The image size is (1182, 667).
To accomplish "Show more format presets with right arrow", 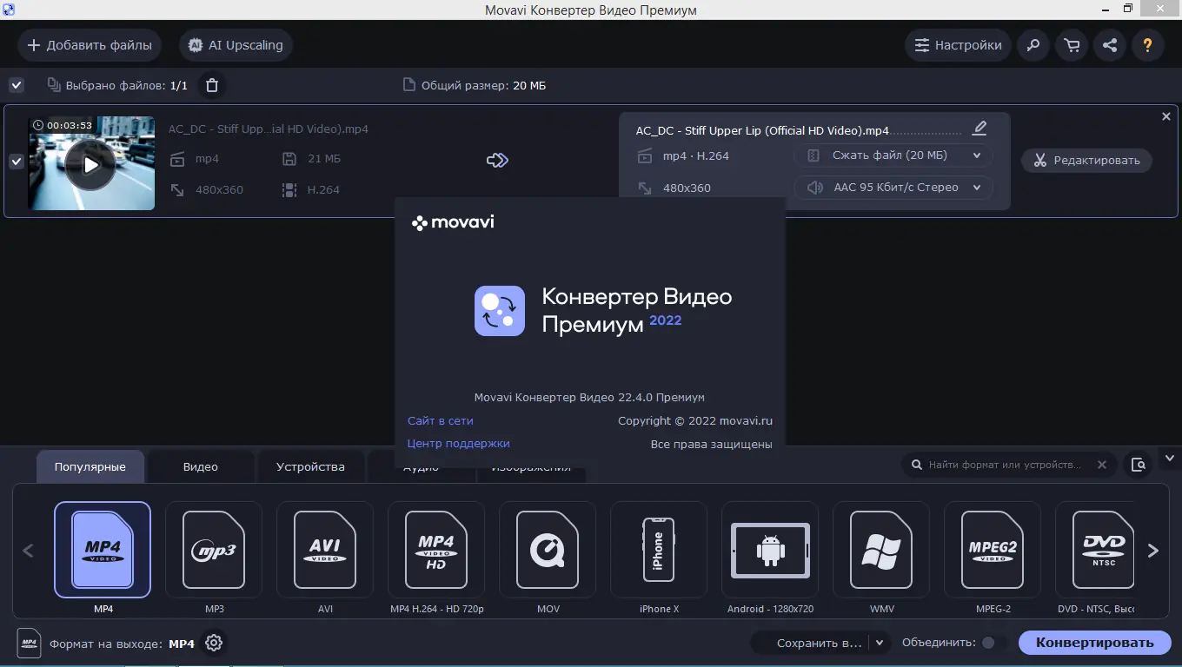I will 1153,551.
